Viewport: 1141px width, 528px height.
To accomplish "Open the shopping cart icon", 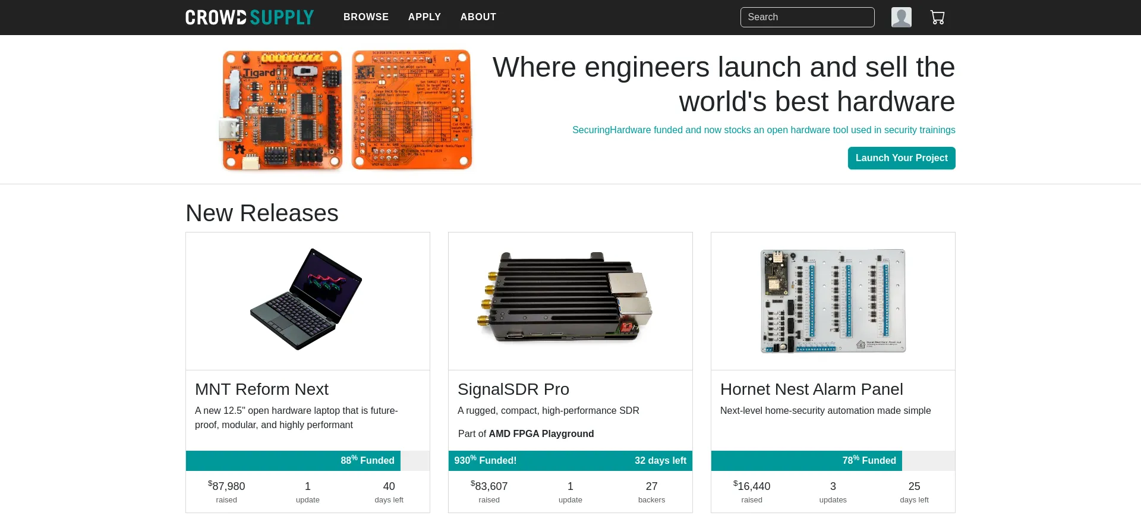I will pyautogui.click(x=937, y=17).
